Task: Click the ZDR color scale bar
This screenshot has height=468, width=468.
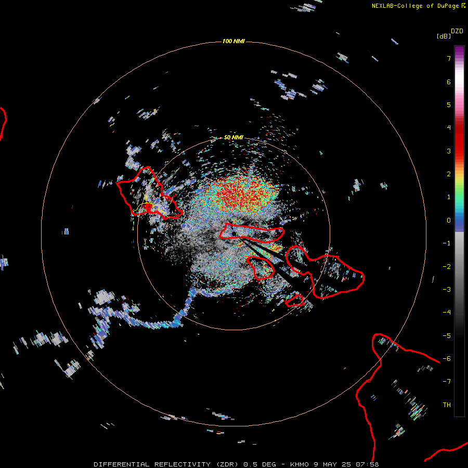Action: coord(459,231)
